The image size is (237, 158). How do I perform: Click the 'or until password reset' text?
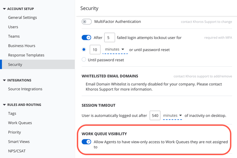tap(149, 50)
